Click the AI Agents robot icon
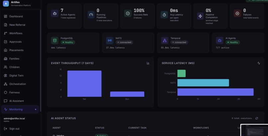This screenshot has height=136, width=268. [x=220, y=40]
